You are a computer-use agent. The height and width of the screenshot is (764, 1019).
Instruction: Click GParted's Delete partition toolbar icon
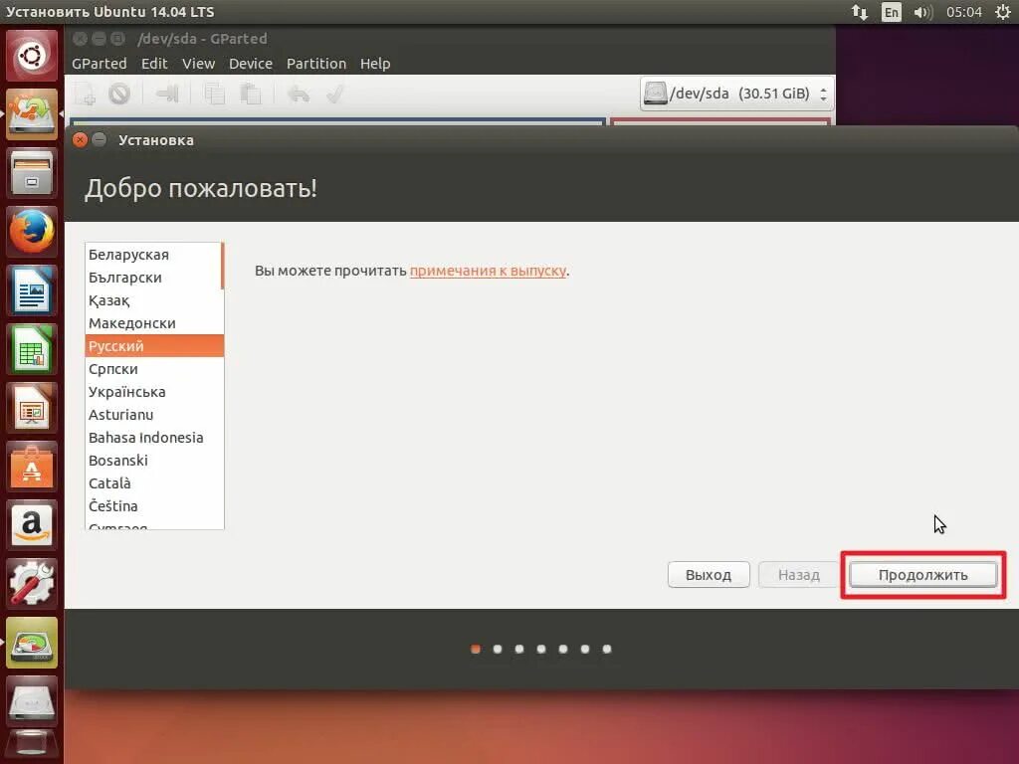[119, 95]
